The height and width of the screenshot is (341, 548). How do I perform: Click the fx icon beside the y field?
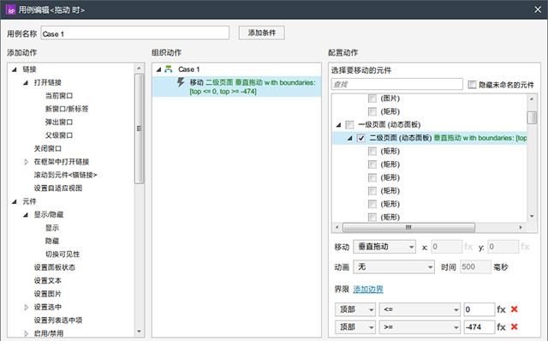coord(525,247)
